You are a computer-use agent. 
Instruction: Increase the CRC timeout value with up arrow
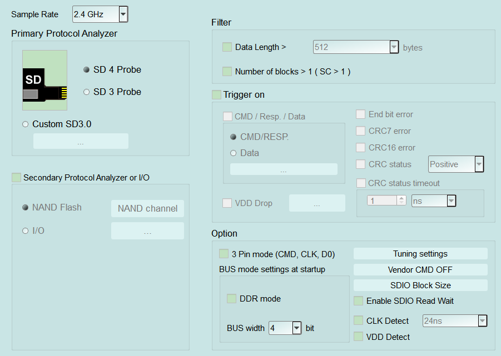click(401, 198)
